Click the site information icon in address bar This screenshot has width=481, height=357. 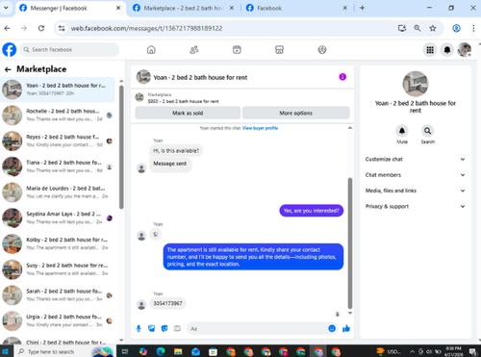coord(62,28)
